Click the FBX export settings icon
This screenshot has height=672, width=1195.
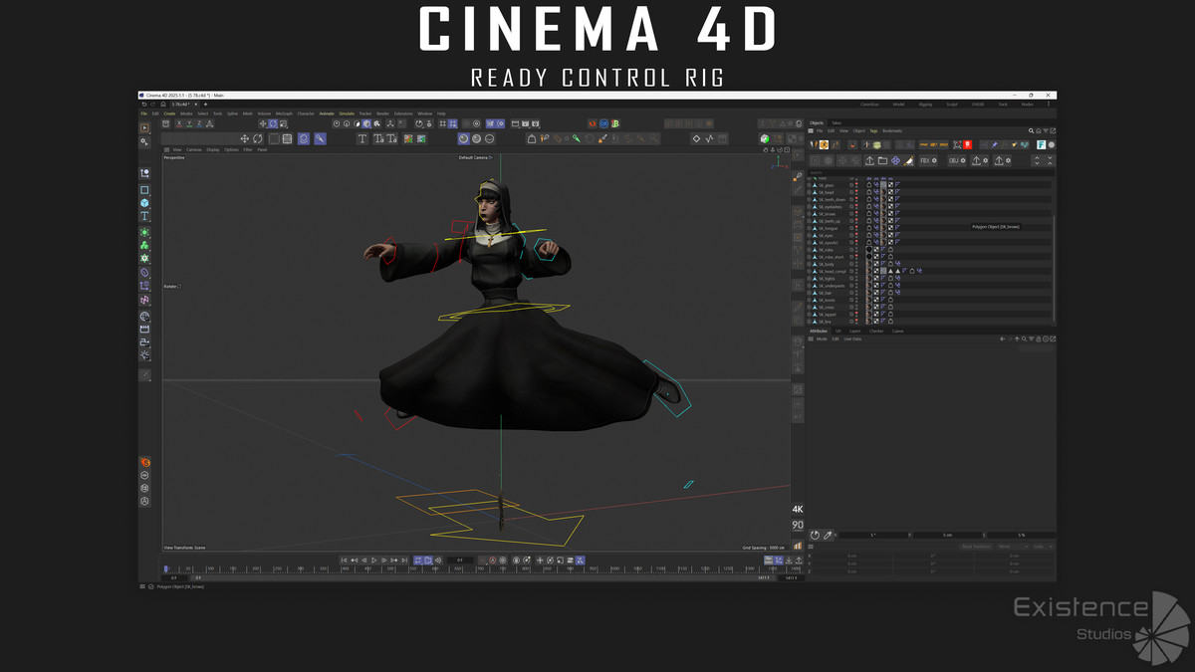tap(928, 160)
